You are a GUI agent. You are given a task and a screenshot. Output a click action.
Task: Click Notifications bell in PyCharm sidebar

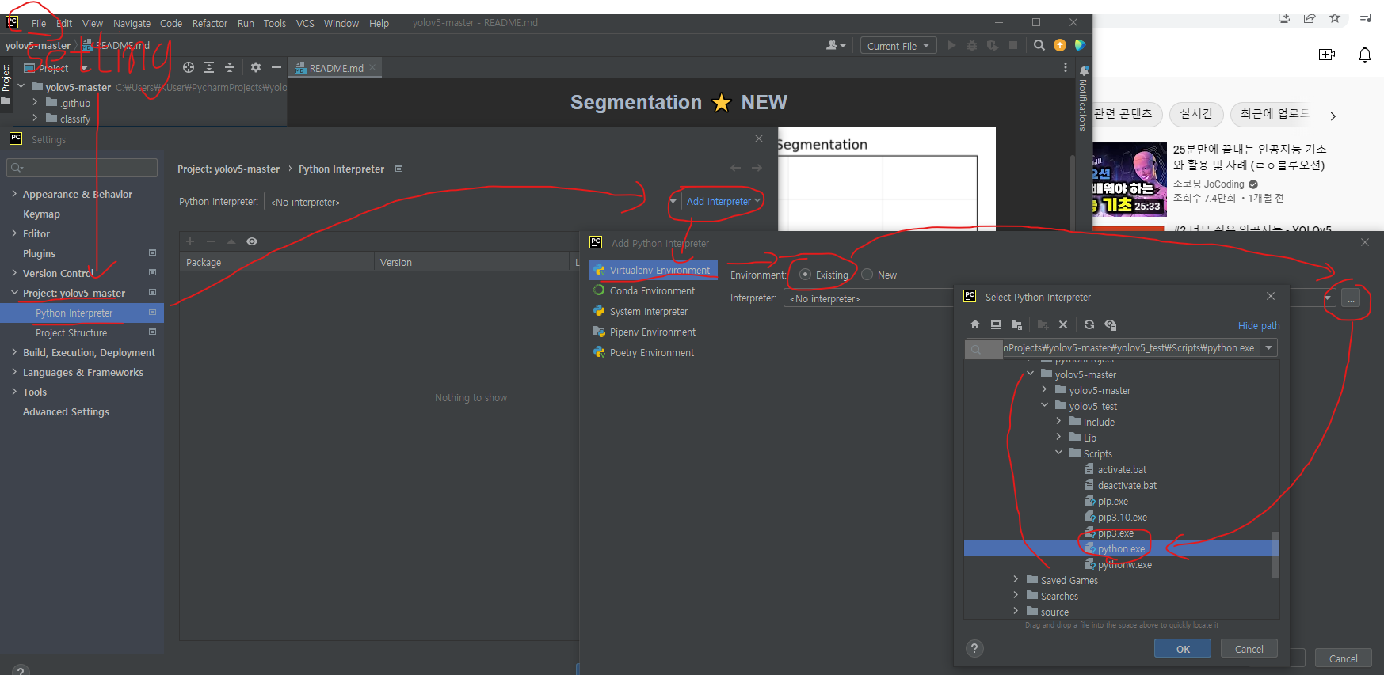click(x=1084, y=71)
